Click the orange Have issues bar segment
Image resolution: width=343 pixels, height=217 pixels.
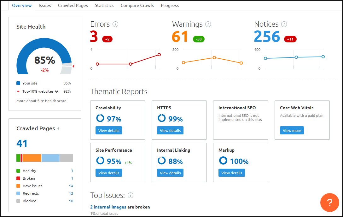(x=32, y=158)
